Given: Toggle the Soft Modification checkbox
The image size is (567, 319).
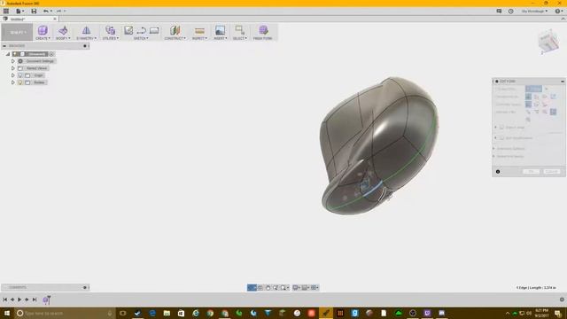Looking at the screenshot, I should point(501,138).
